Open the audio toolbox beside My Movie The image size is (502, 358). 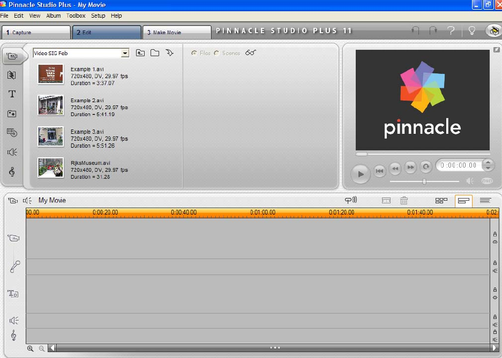(x=27, y=201)
